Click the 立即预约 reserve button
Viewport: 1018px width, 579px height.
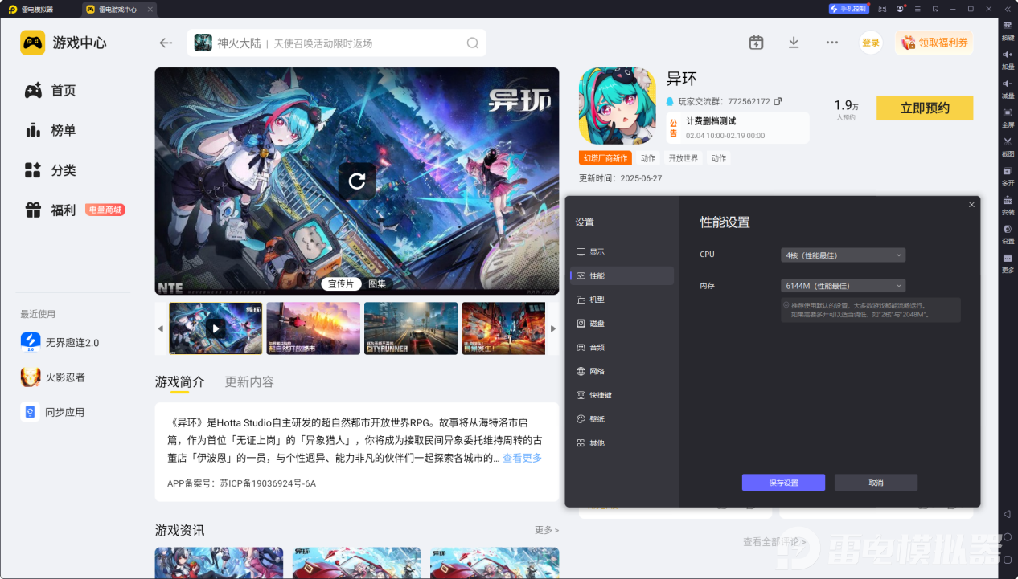coord(925,108)
